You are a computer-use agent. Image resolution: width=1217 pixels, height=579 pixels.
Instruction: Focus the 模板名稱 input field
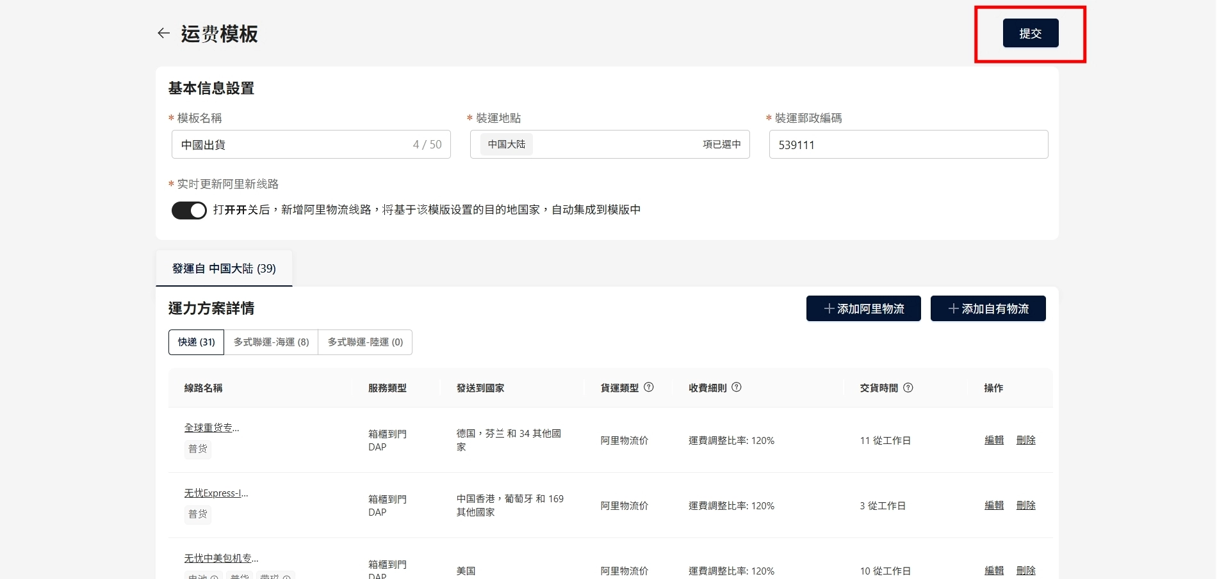point(311,145)
